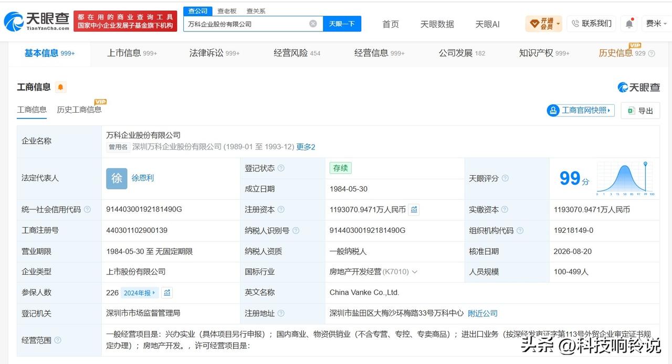Click the 徐 avatar of the legal representative
This screenshot has width=672, height=364.
click(117, 178)
